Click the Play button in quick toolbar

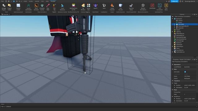(x=14, y=1)
